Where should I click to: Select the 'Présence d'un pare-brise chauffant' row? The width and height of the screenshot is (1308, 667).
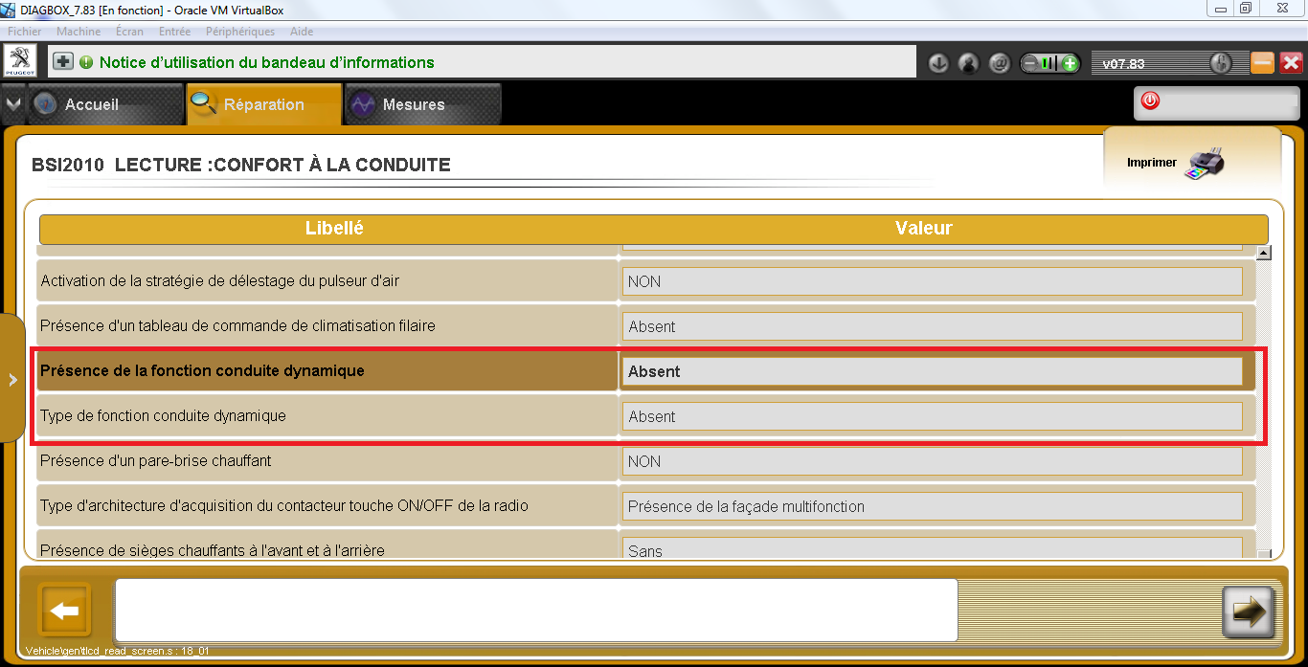point(327,461)
